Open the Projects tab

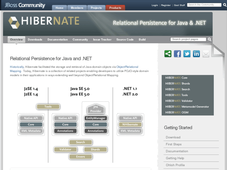(x=96, y=8)
